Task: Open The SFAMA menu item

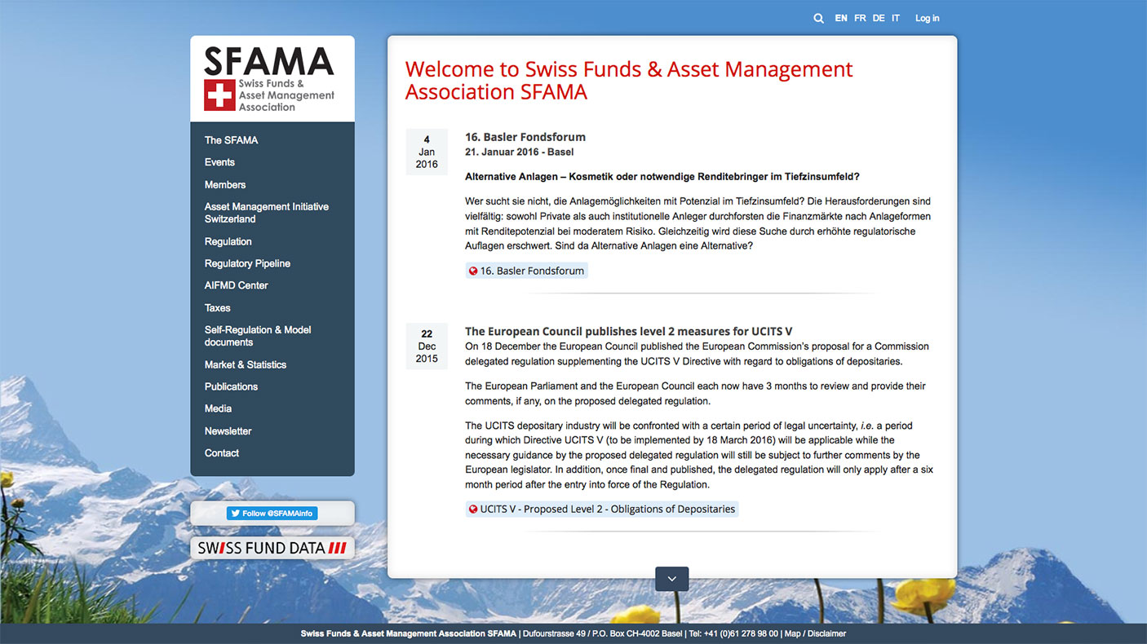Action: pos(231,140)
